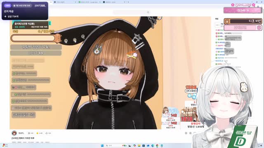
Task: Switch to the browser tab with the dark square icon
Action: [x=114, y=2]
